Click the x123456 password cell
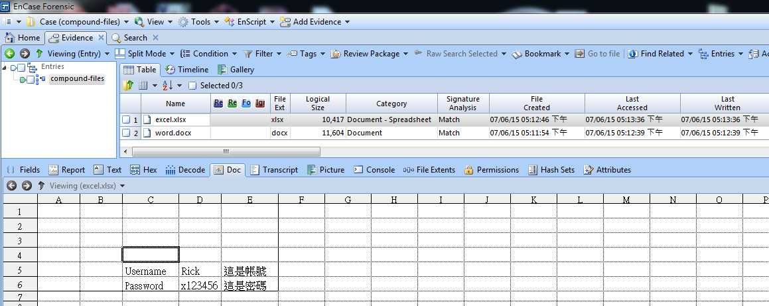 pos(200,285)
